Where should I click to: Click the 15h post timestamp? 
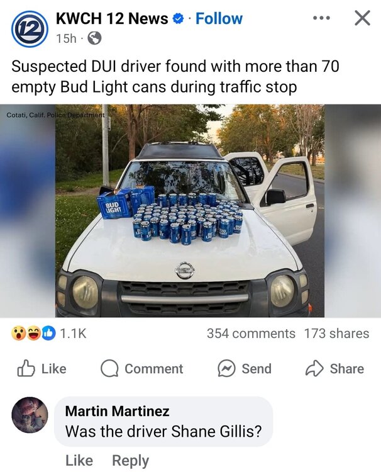(66, 38)
